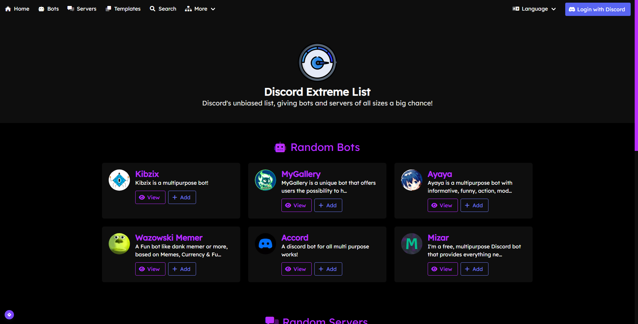Click the purple robot icon beside Random Bots
Image resolution: width=638 pixels, height=324 pixels.
[x=280, y=147]
